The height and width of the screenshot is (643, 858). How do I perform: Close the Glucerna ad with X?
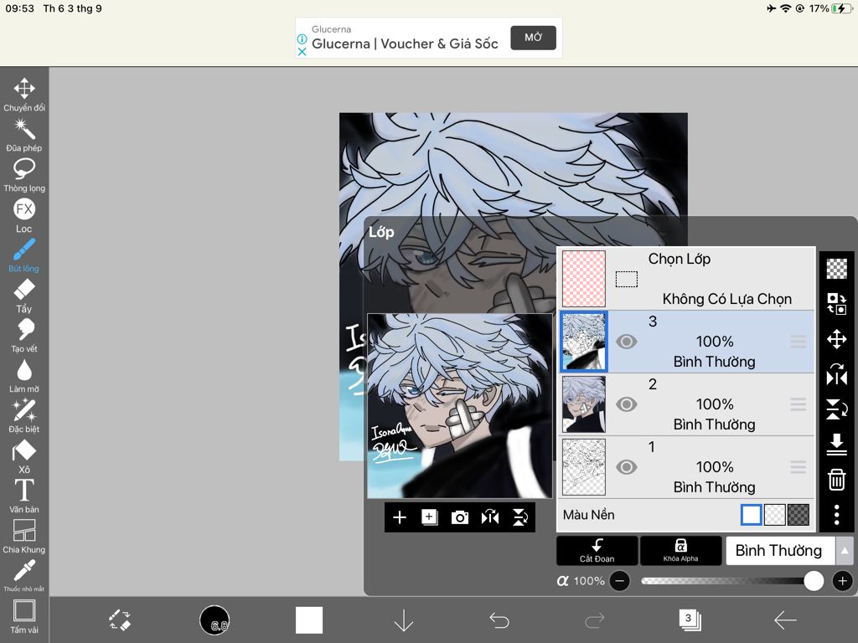click(302, 52)
